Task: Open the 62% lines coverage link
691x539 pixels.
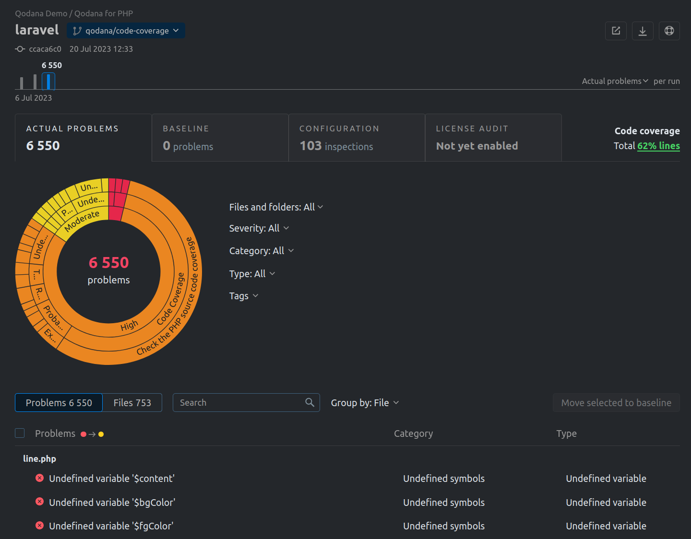Action: pos(658,146)
